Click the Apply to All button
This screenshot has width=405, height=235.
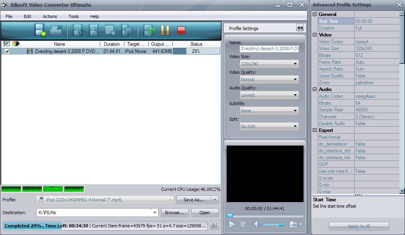coord(359,226)
